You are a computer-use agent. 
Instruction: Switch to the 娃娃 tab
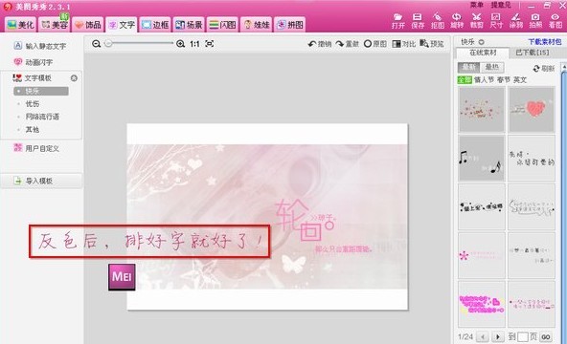coord(256,25)
